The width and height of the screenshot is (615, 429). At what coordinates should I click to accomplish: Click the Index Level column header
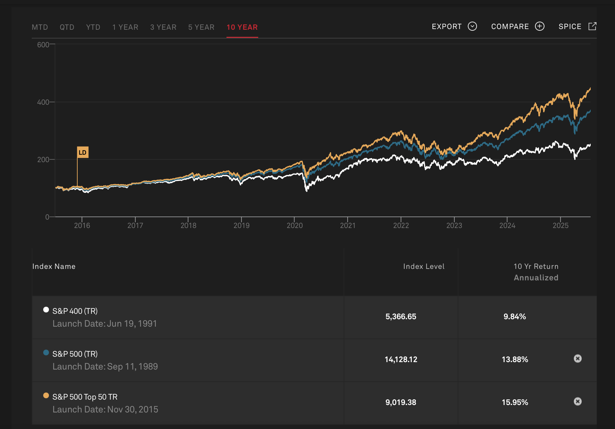(x=424, y=267)
